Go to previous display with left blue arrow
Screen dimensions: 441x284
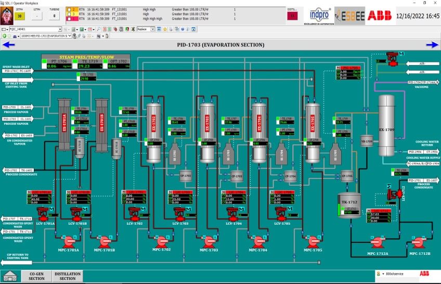tap(8, 44)
